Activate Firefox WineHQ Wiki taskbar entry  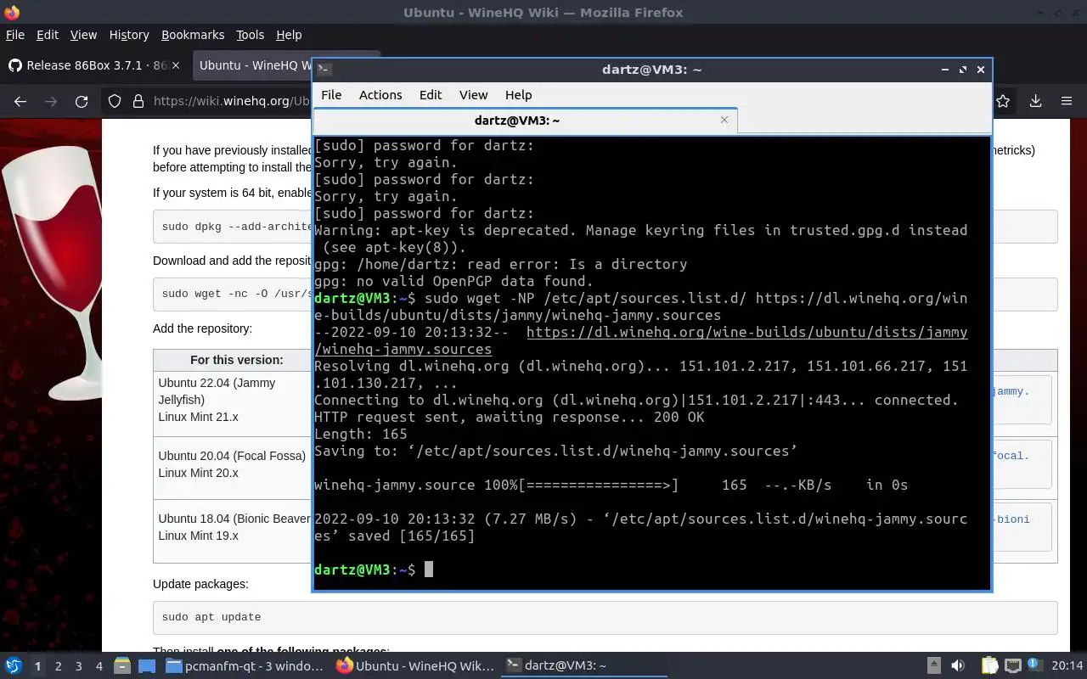pos(414,665)
